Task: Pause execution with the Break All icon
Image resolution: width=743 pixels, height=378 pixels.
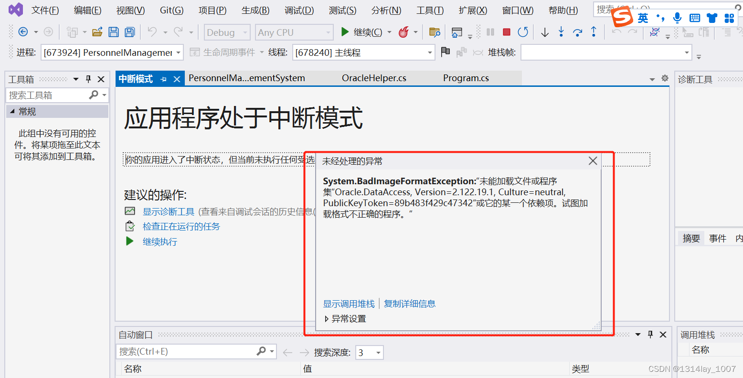Action: click(491, 31)
